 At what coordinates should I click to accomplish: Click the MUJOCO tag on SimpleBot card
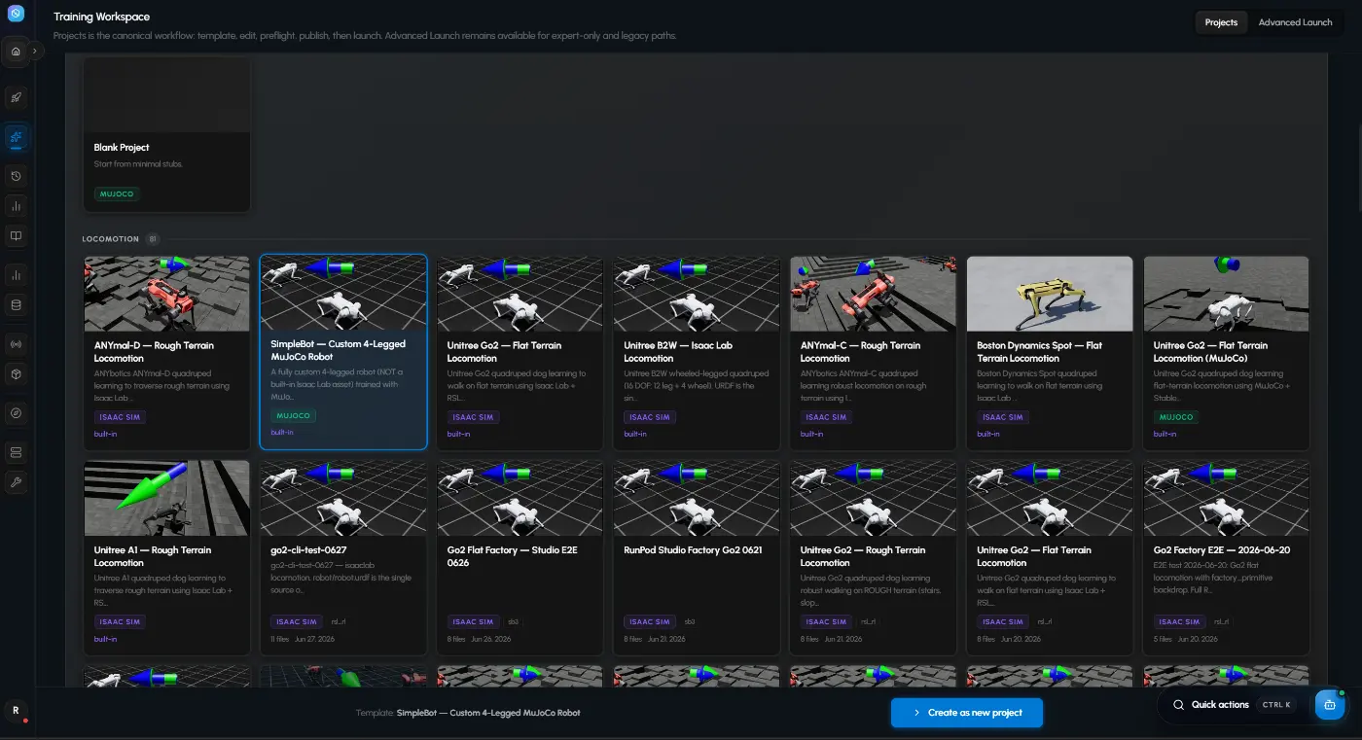tap(294, 416)
